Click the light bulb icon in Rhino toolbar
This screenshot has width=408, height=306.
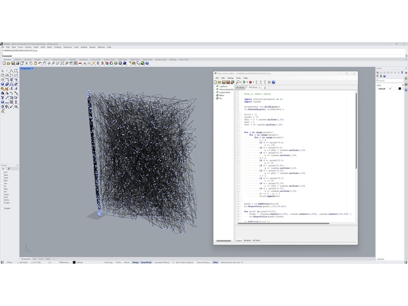pos(98,63)
